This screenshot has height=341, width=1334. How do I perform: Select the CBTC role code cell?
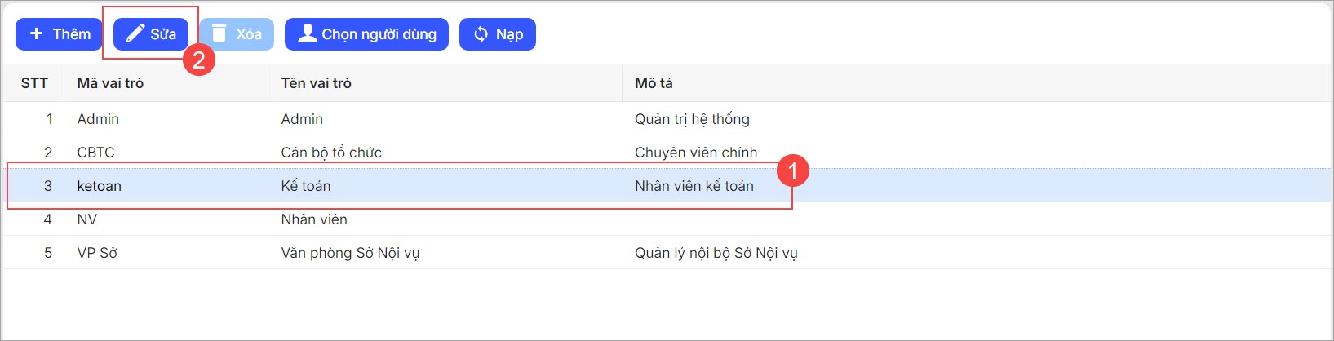pos(95,153)
